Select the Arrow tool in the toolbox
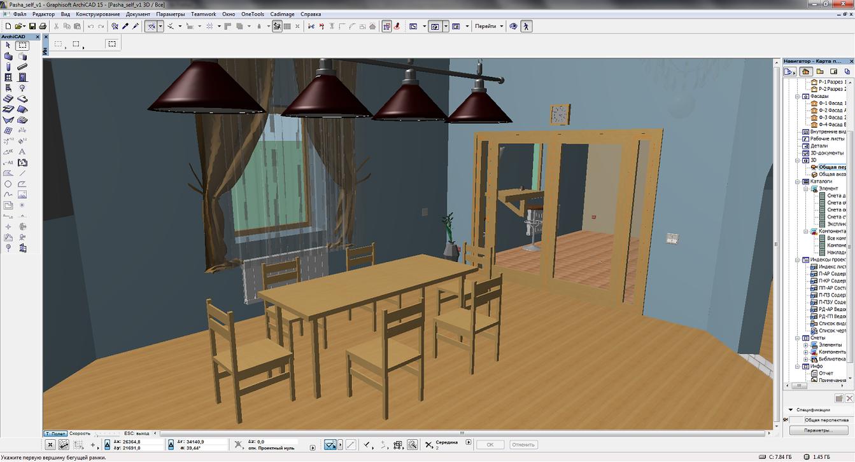Screen dimensions: 855x462 [8, 46]
